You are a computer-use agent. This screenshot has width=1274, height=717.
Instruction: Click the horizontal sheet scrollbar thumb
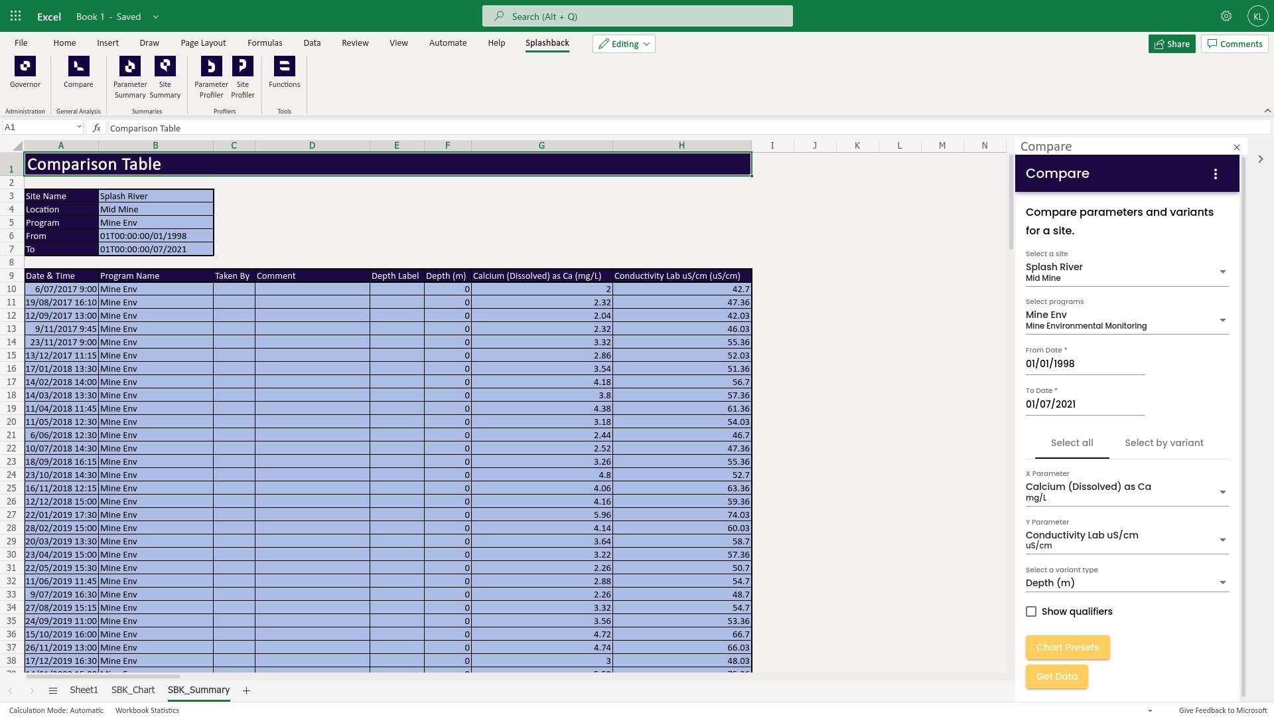click(103, 677)
